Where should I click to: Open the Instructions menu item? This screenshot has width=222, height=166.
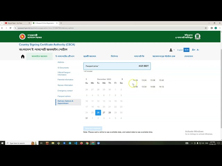point(114,56)
